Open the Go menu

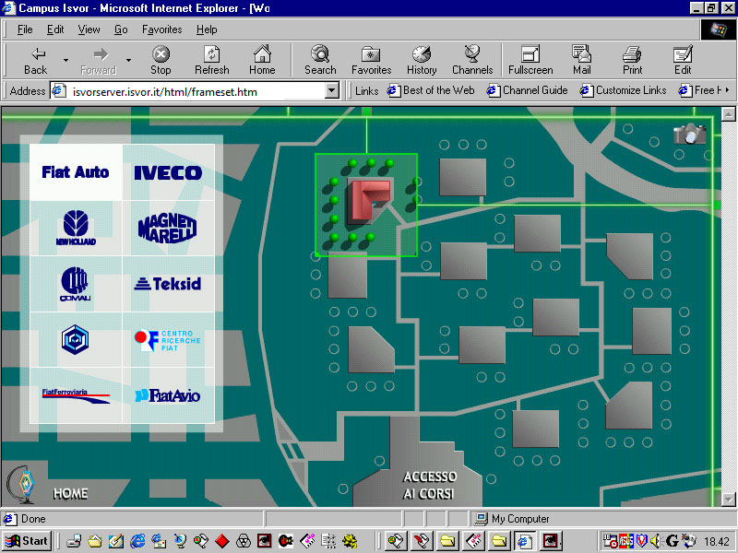[x=121, y=29]
